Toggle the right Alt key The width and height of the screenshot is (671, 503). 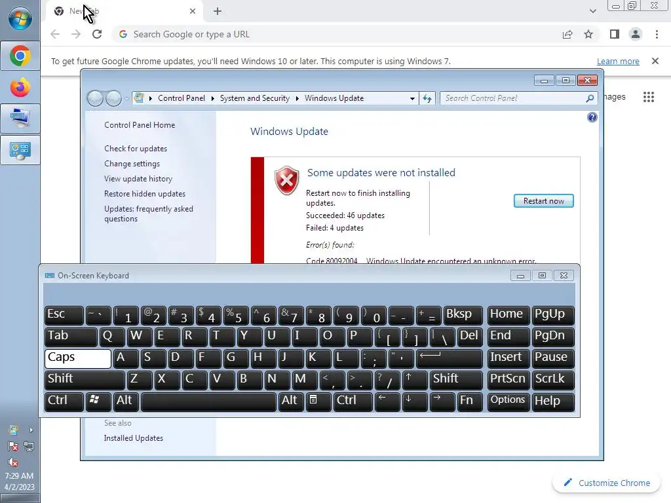291,401
